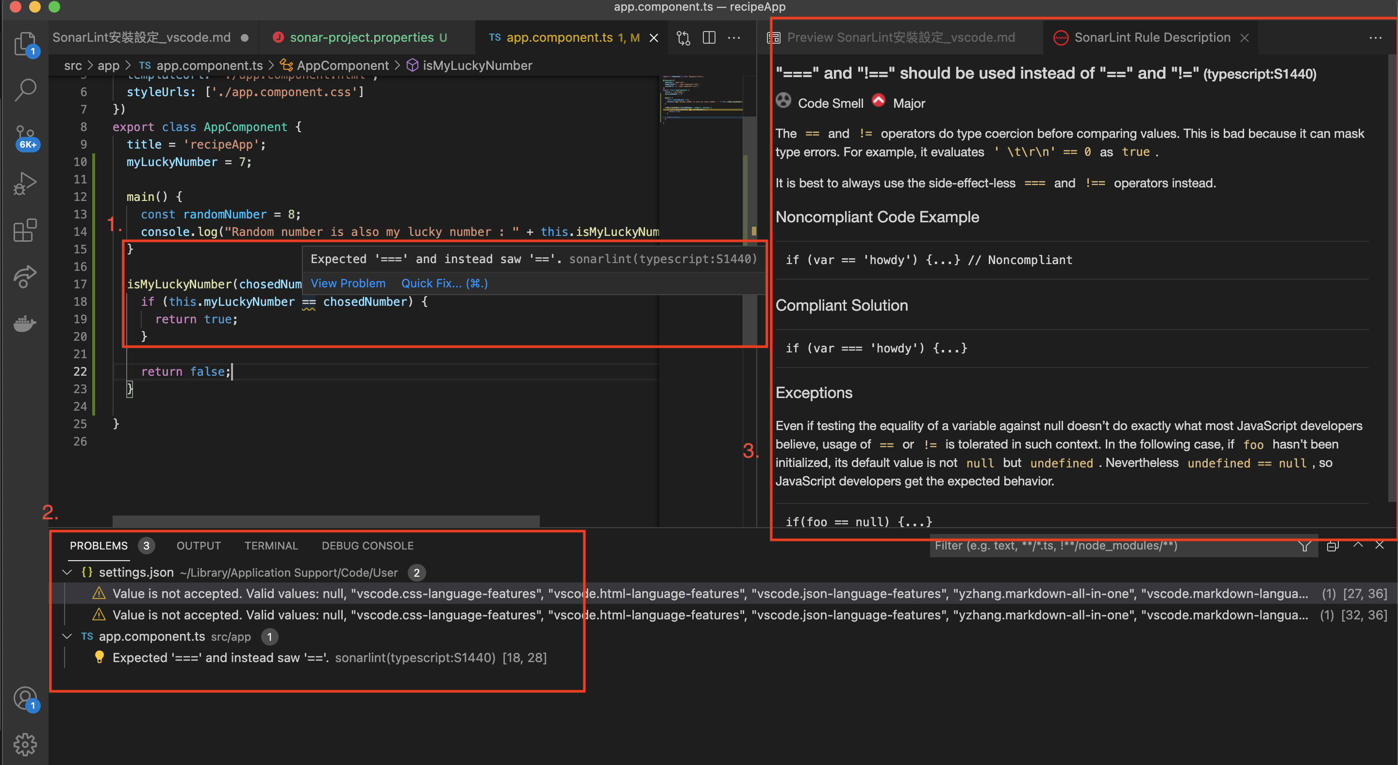Click the PROBLEMS count badge showing 3
The width and height of the screenshot is (1398, 765).
pos(146,546)
